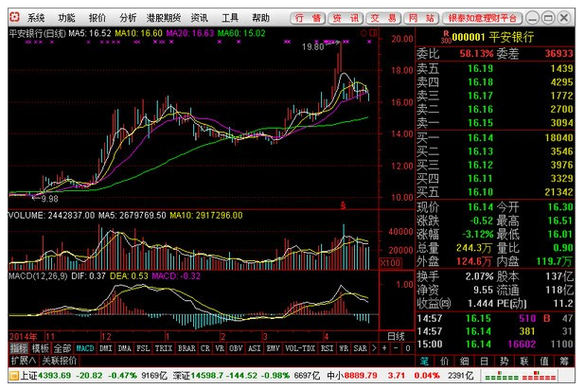This screenshot has height=389, width=585.
Task: Switch to the 细 tab
Action: pyautogui.click(x=465, y=361)
